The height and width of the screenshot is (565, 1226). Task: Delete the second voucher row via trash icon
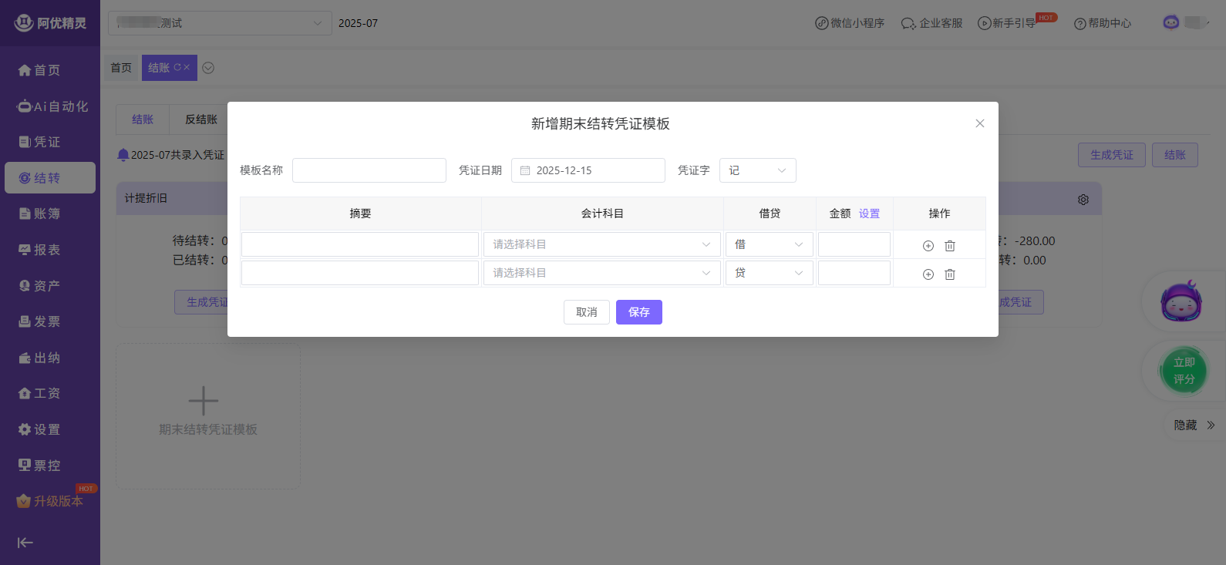[x=950, y=274]
